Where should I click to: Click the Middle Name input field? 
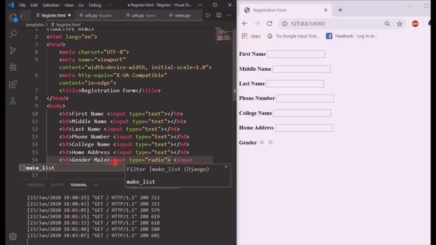coord(301,69)
